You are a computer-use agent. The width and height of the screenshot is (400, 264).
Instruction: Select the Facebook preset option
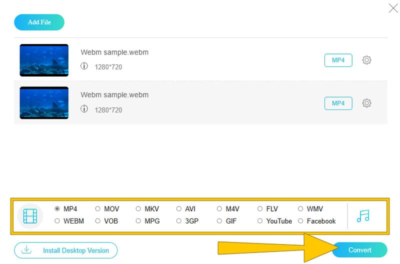[301, 221]
